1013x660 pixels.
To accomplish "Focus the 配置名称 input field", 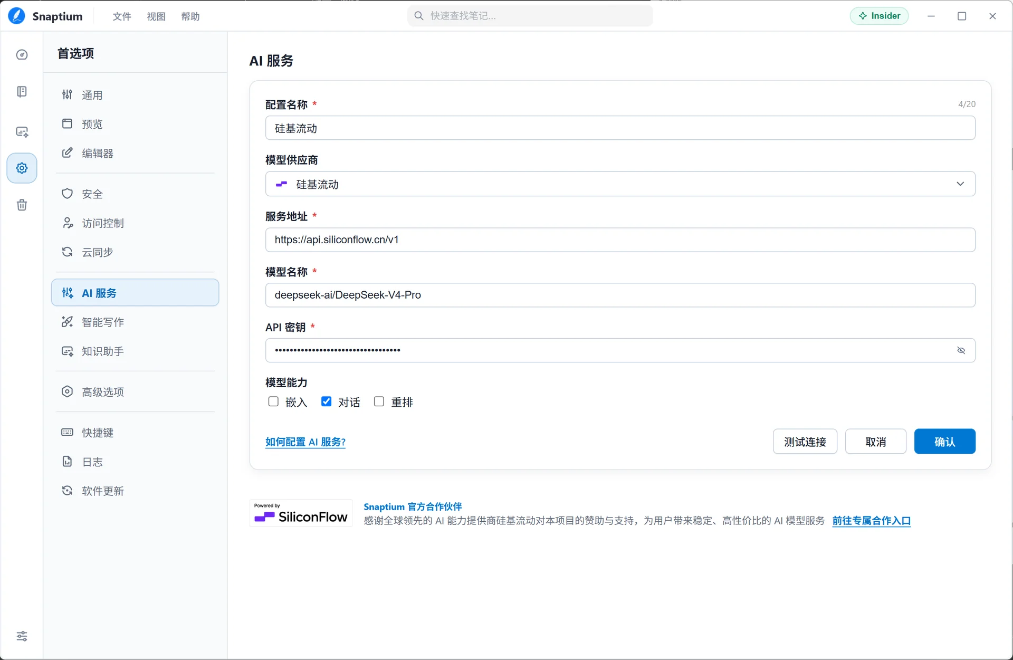I will tap(620, 128).
